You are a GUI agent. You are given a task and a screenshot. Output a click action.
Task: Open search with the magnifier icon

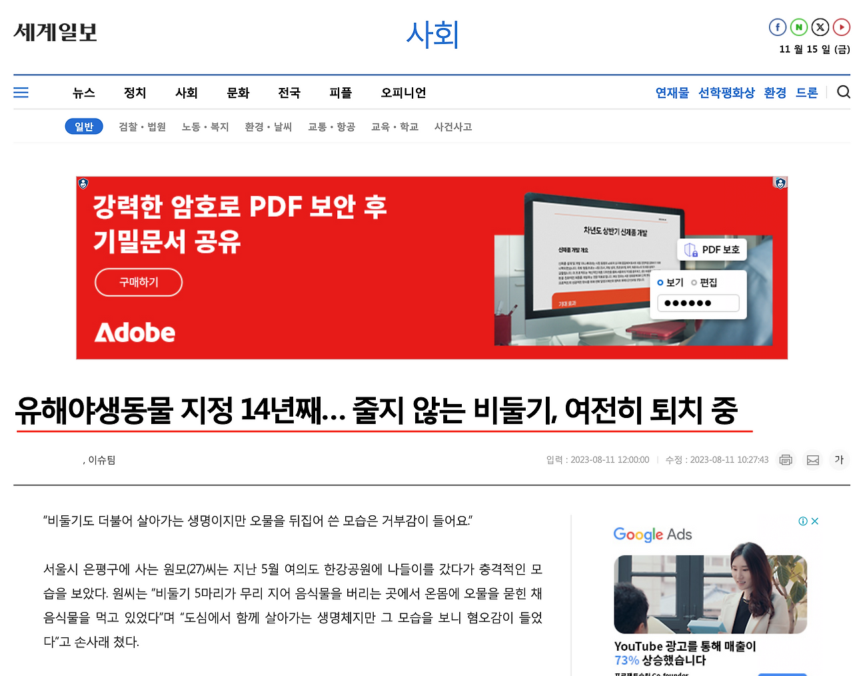click(843, 92)
